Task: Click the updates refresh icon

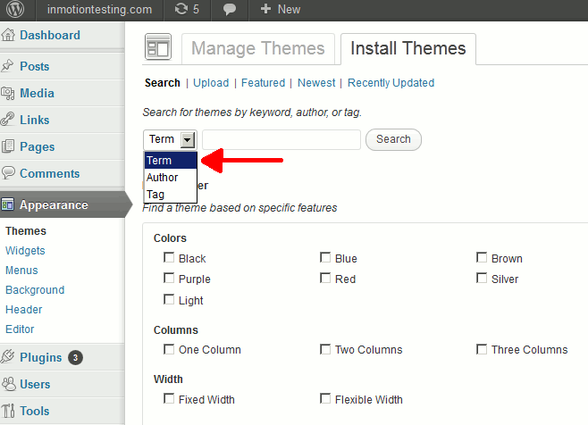Action: tap(181, 10)
